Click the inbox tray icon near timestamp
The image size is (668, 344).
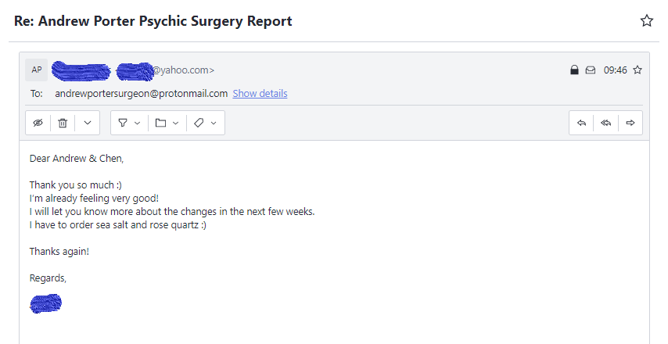[x=591, y=70]
